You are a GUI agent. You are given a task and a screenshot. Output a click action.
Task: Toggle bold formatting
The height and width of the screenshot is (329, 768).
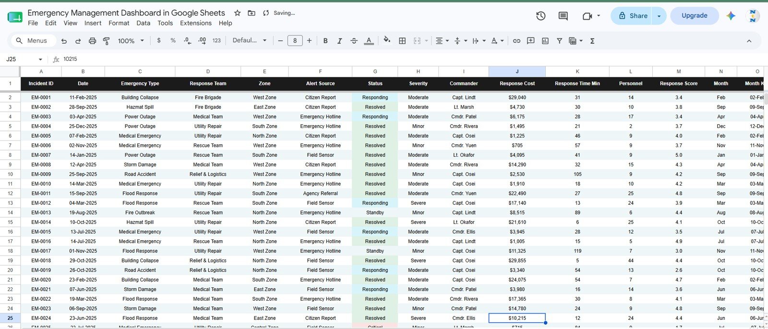tap(325, 41)
